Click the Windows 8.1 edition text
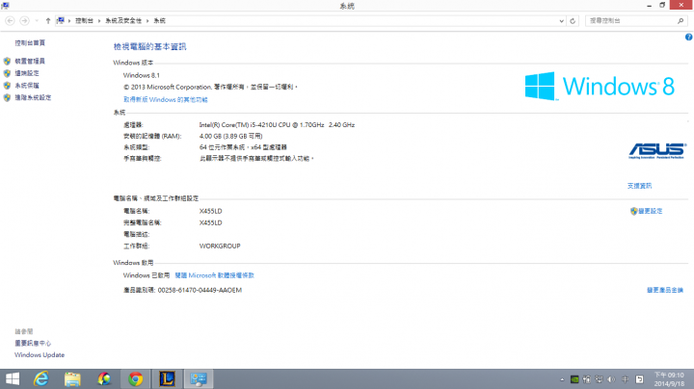This screenshot has width=694, height=389. [x=141, y=76]
